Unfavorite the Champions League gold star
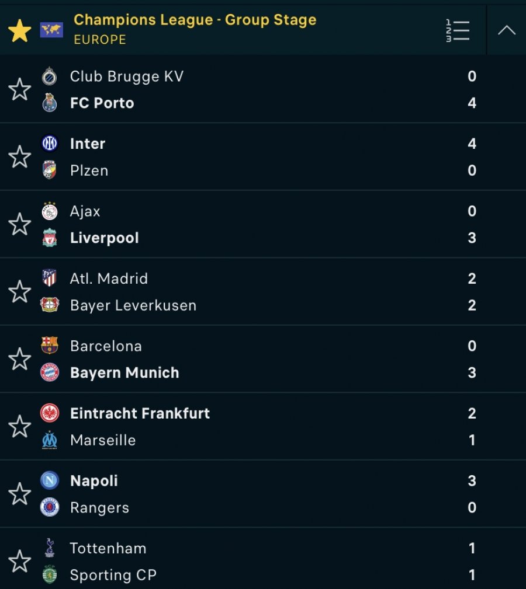Image resolution: width=526 pixels, height=589 pixels. click(x=19, y=31)
